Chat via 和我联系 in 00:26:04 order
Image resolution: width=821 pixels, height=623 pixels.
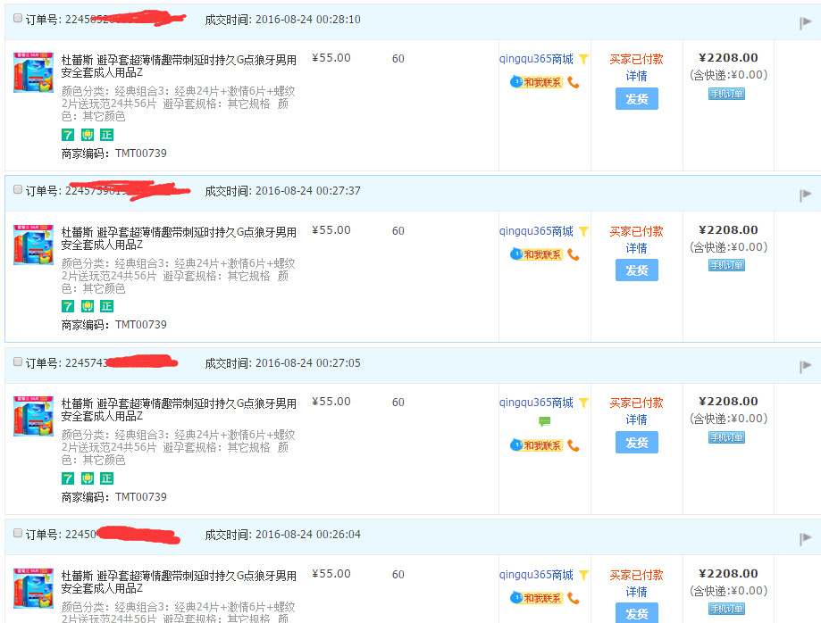pyautogui.click(x=536, y=598)
